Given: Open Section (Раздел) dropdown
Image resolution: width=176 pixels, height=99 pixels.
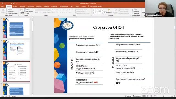Looking at the screenshot, I should tap(27, 13).
